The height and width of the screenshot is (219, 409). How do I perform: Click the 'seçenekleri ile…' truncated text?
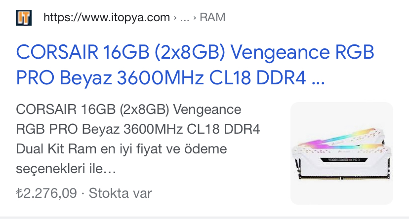point(66,169)
